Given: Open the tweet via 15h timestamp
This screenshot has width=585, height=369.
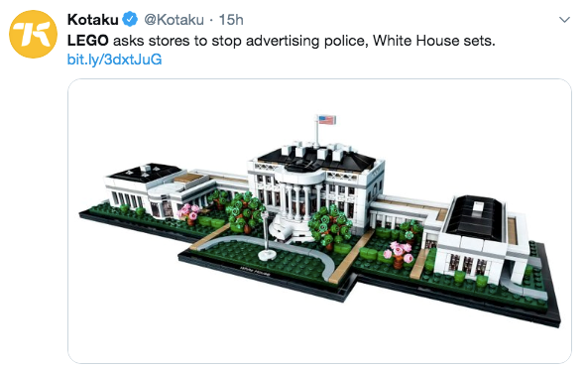Looking at the screenshot, I should [x=231, y=20].
